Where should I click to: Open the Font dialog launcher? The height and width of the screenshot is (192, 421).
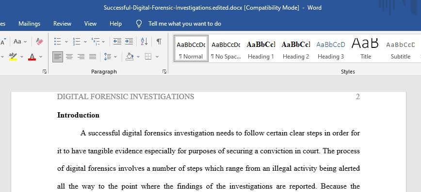[45, 72]
